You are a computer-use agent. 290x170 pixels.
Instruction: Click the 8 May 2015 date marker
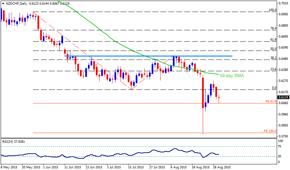pos(9,167)
